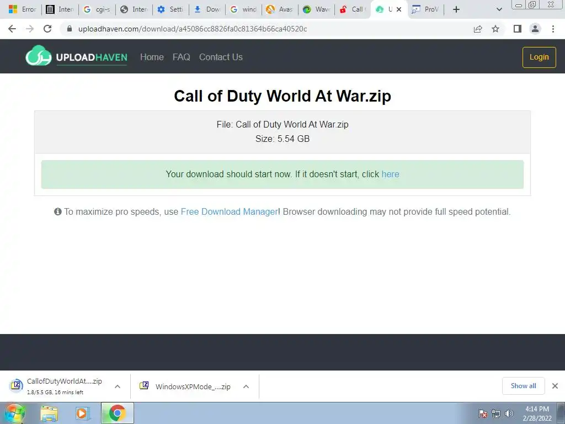Switch to the Wave tab
Viewport: 565px width, 424px height.
click(x=317, y=9)
